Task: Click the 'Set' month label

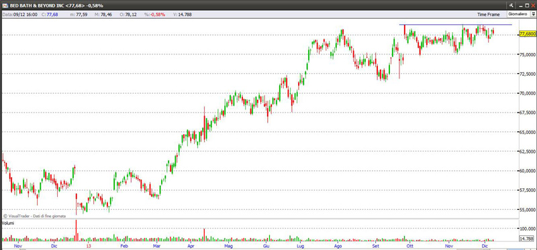Action: pyautogui.click(x=376, y=246)
